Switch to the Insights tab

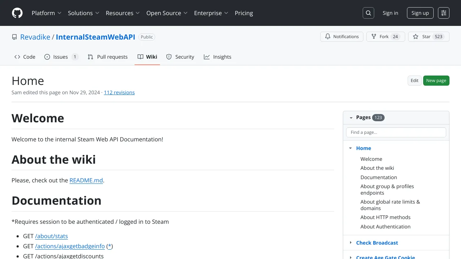[218, 57]
